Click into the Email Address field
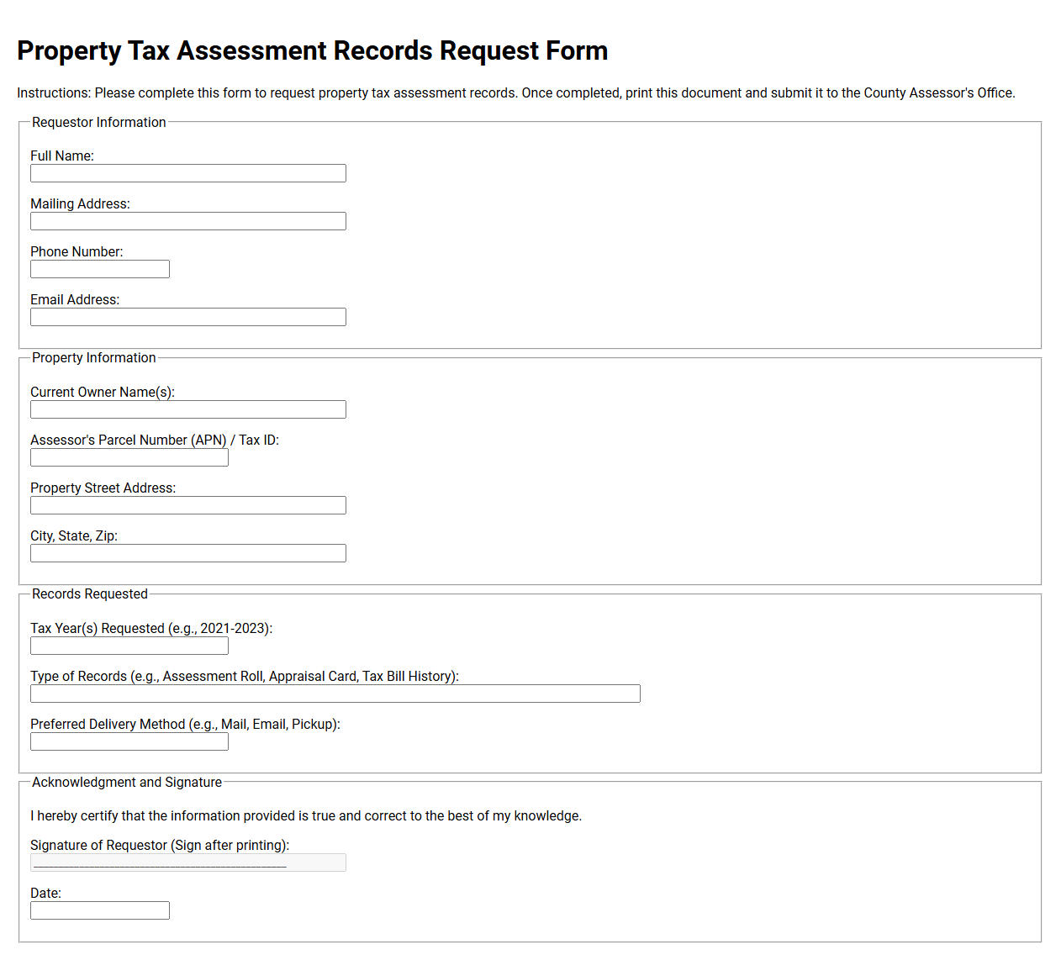Viewport: 1061px width, 960px height. (x=188, y=317)
